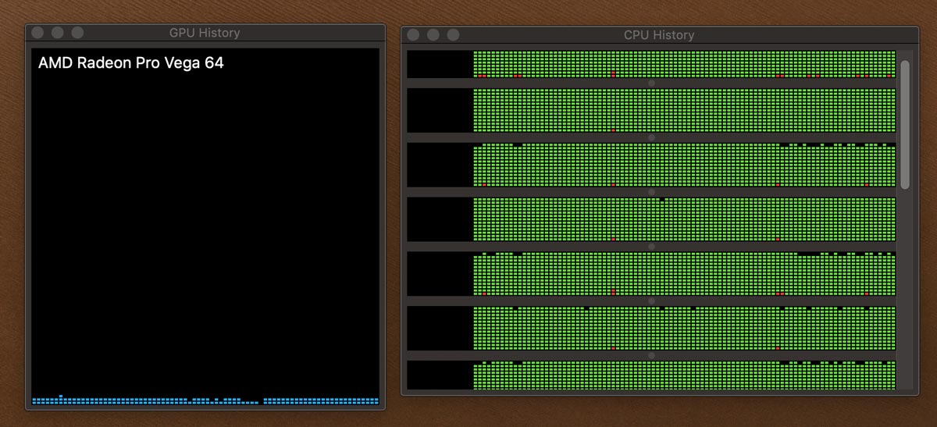Click the divider dot below first CPU graph
Image resolution: width=937 pixels, height=427 pixels.
pyautogui.click(x=652, y=83)
